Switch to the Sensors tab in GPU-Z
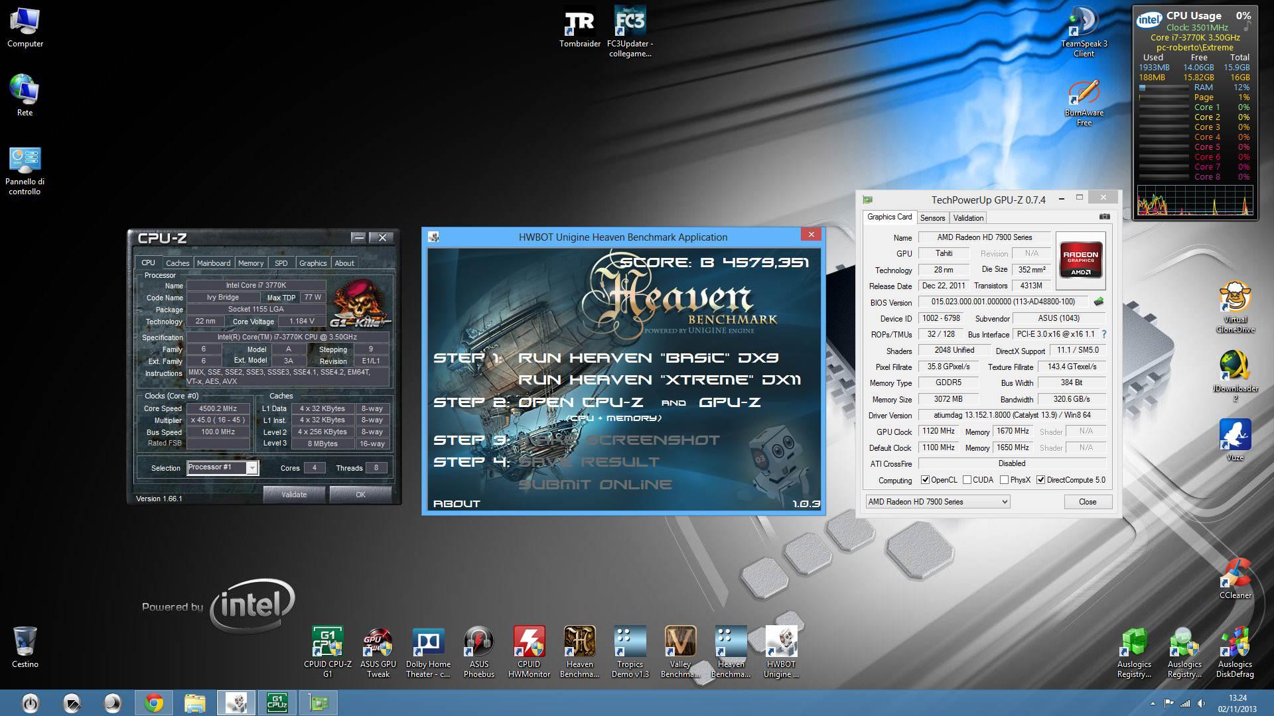This screenshot has width=1274, height=716. click(x=932, y=218)
